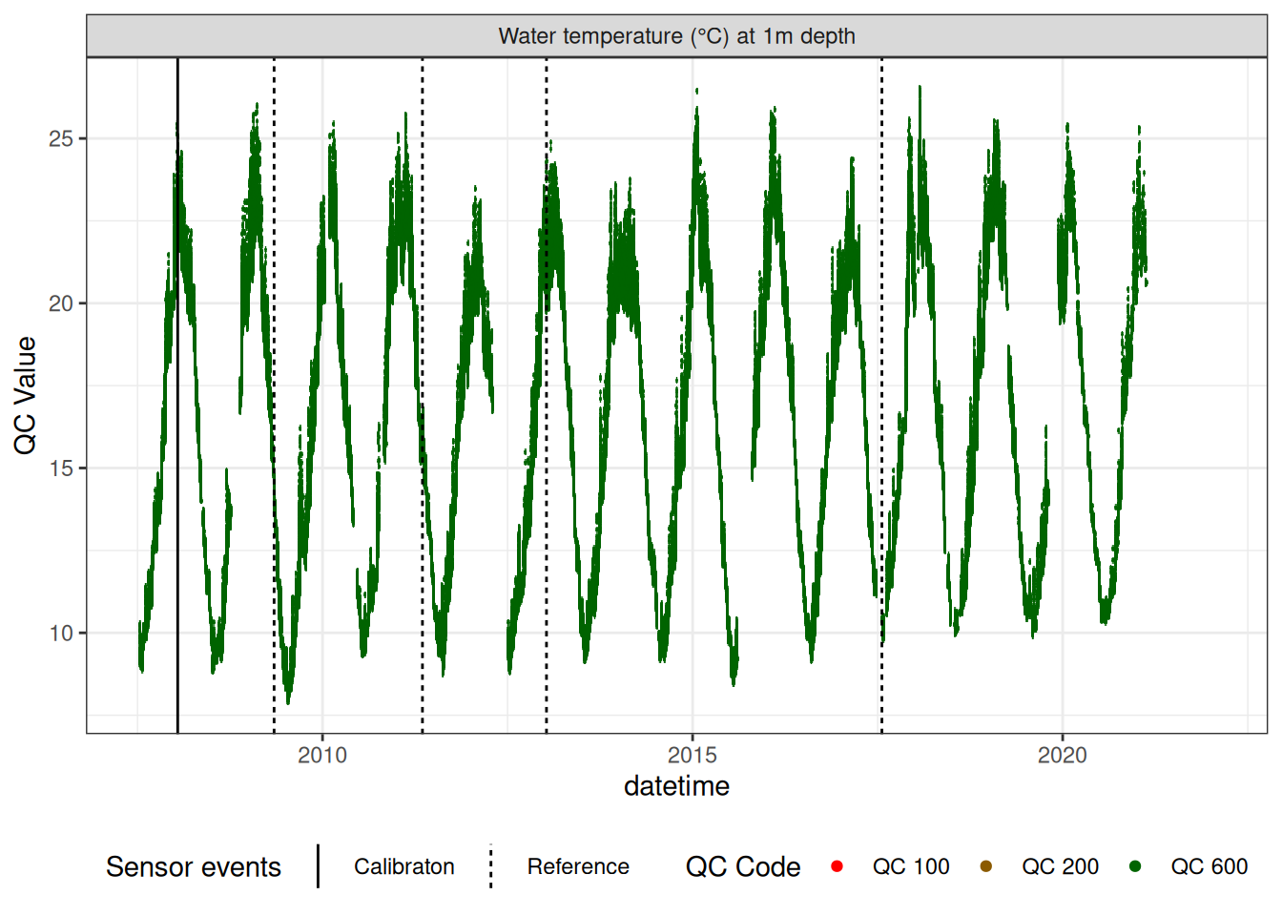The width and height of the screenshot is (1282, 916).
Task: Click the "QC 100" legend text
Action: click(x=910, y=866)
